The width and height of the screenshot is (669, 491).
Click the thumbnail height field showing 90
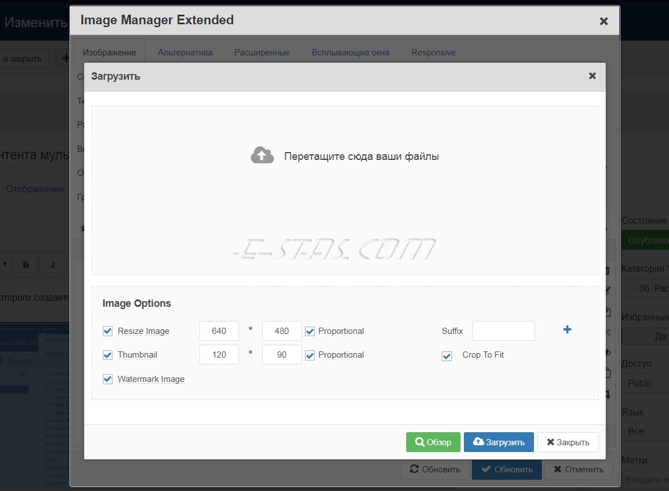[x=281, y=355]
